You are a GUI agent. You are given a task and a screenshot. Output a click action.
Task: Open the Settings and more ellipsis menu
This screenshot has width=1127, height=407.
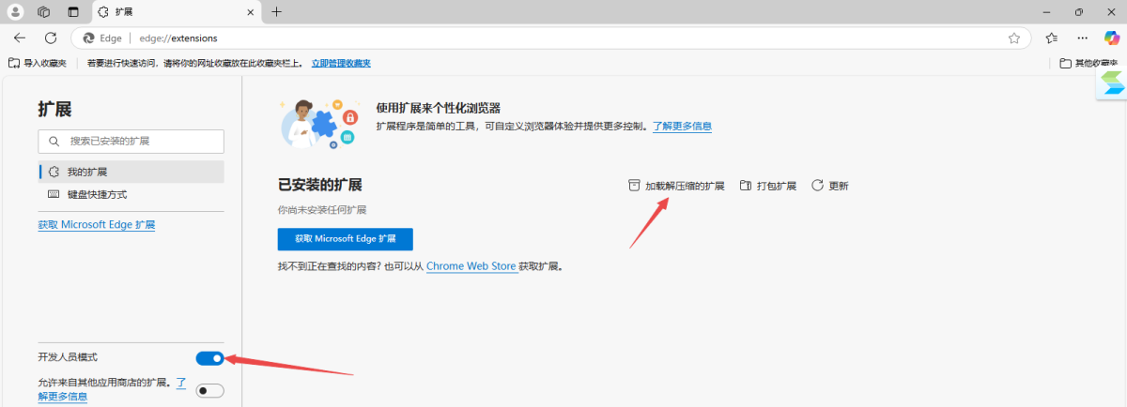click(1083, 38)
